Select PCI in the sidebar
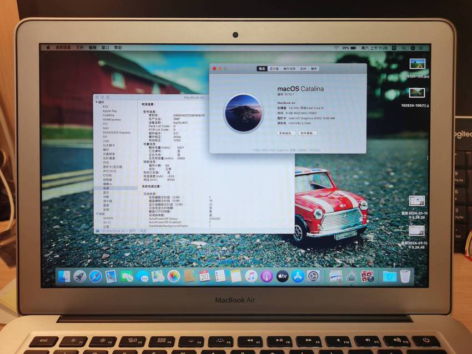The height and width of the screenshot is (354, 472). pyautogui.click(x=105, y=124)
